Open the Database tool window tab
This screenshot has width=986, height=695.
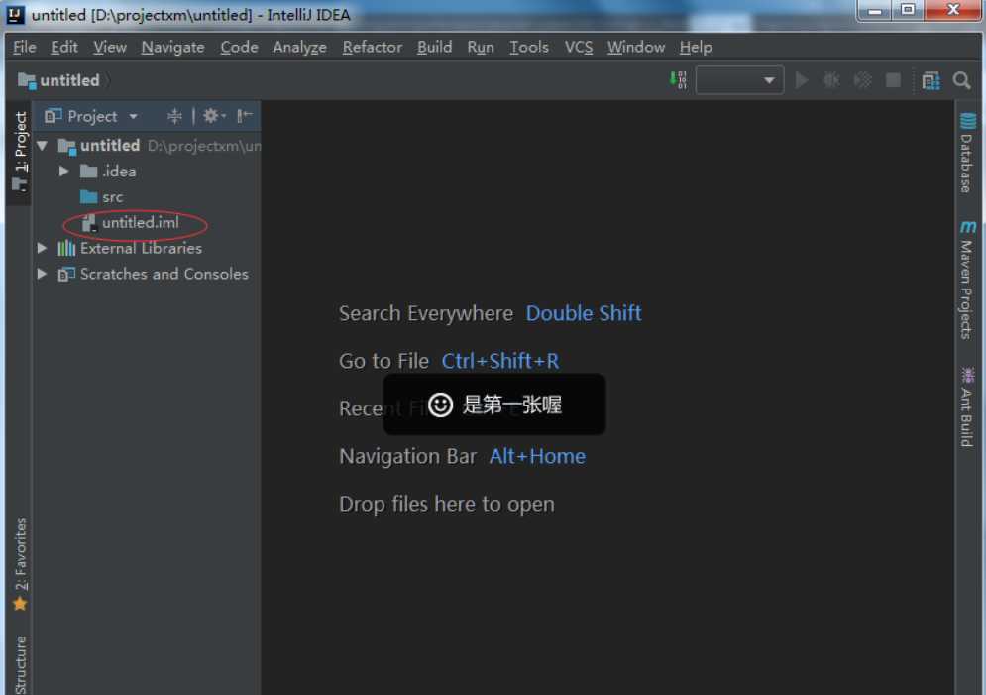tap(967, 153)
